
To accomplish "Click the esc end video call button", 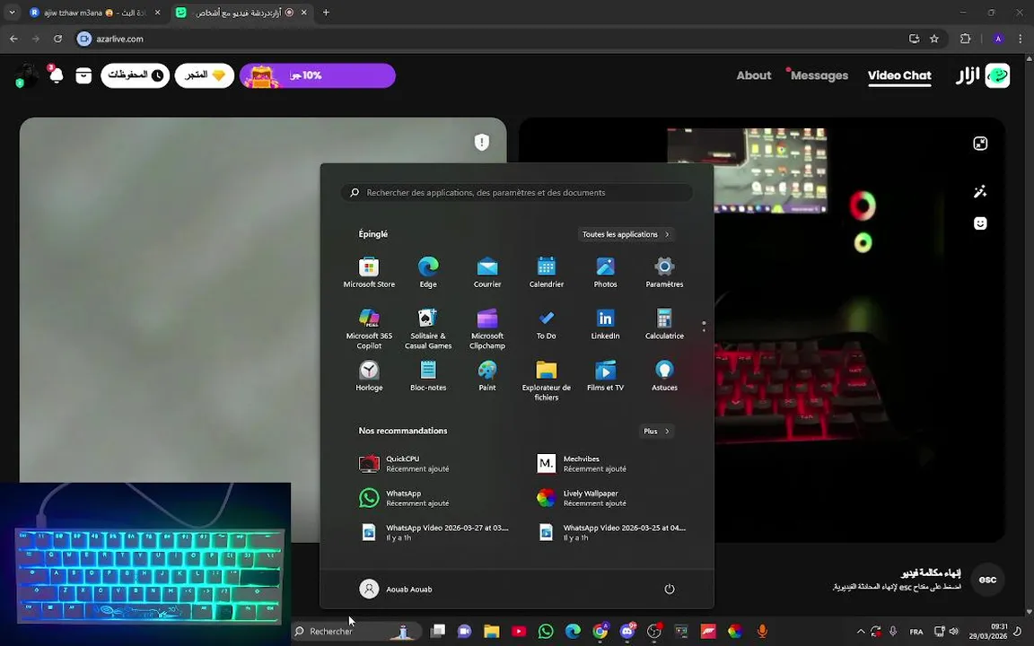I will point(987,580).
